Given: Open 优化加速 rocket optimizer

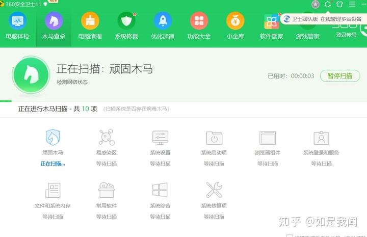Looking at the screenshot, I should tap(163, 25).
